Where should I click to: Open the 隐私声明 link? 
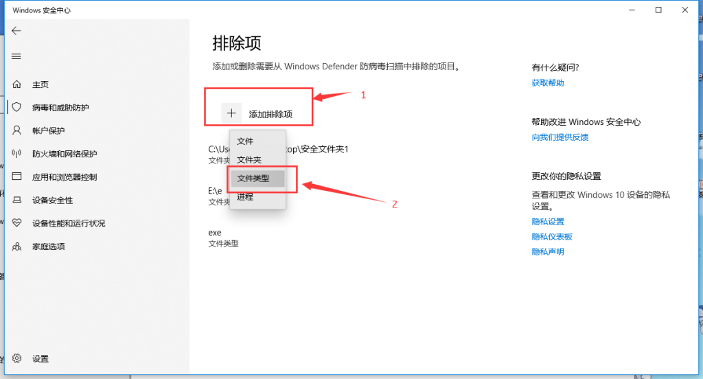tap(548, 251)
